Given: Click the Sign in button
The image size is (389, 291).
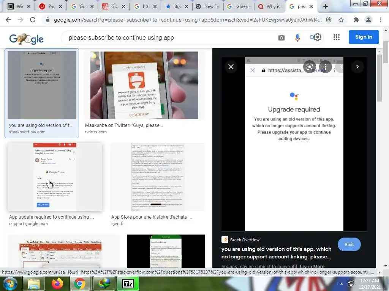Looking at the screenshot, I should 364,37.
